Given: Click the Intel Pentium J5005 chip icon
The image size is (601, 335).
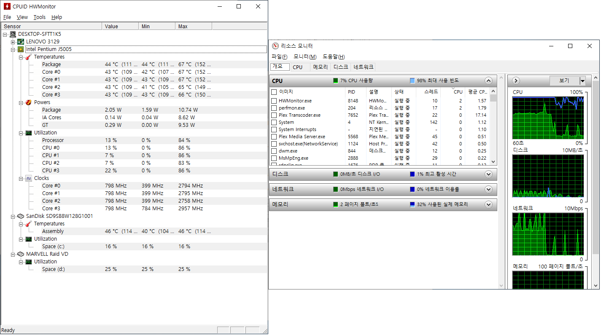Looking at the screenshot, I should (21, 49).
